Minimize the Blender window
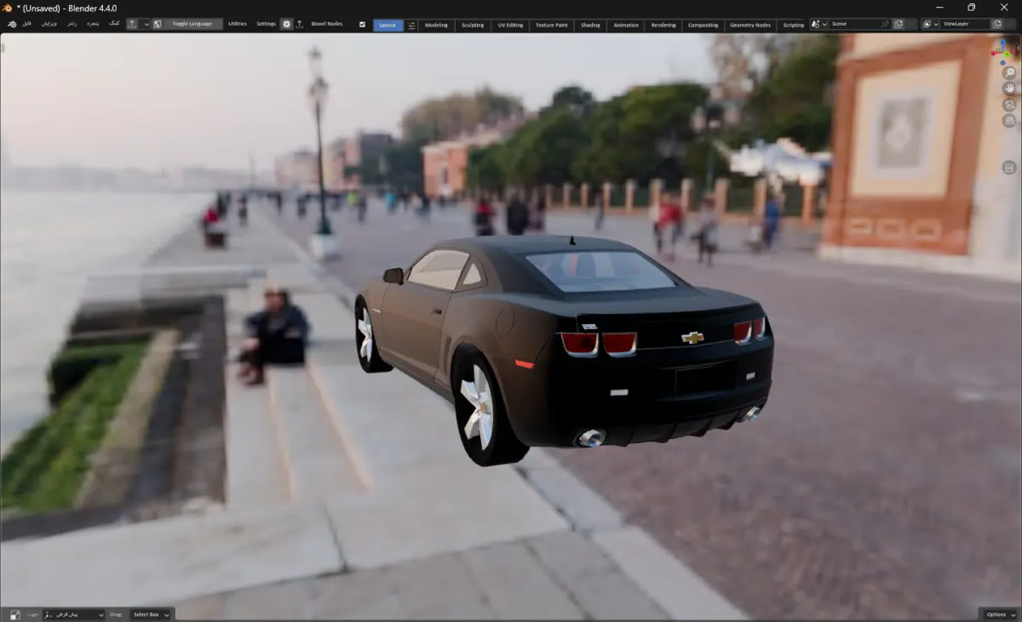The height and width of the screenshot is (622, 1022). pyautogui.click(x=939, y=8)
